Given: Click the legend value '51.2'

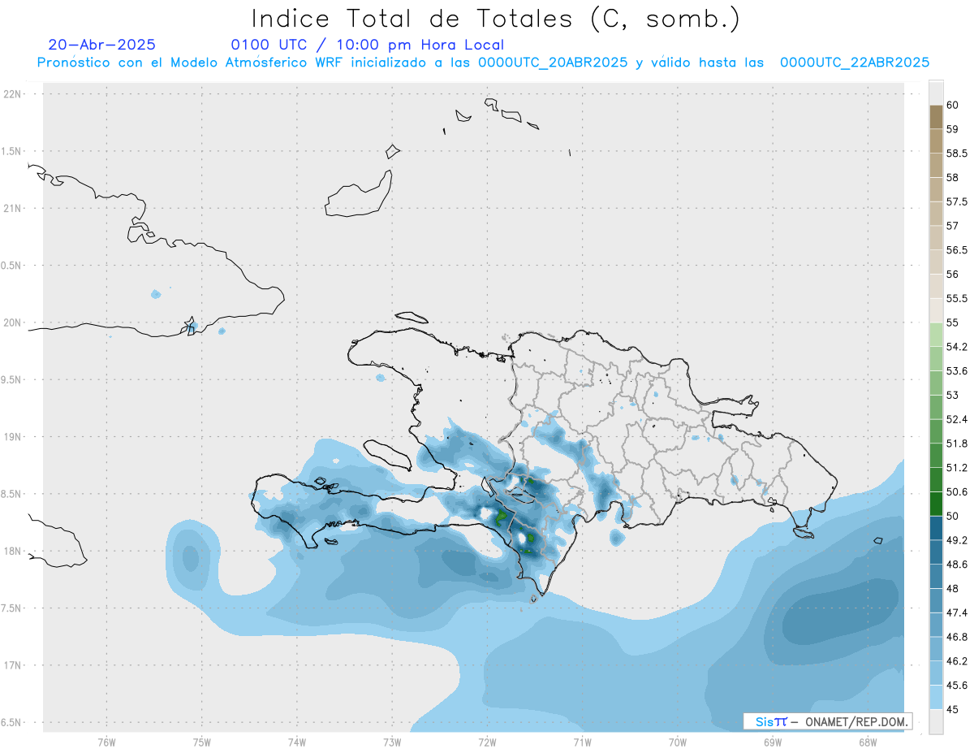Looking at the screenshot, I should coord(957,468).
